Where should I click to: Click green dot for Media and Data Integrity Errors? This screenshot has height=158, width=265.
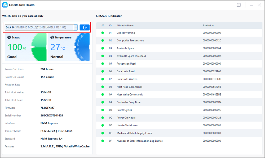tap(103, 133)
